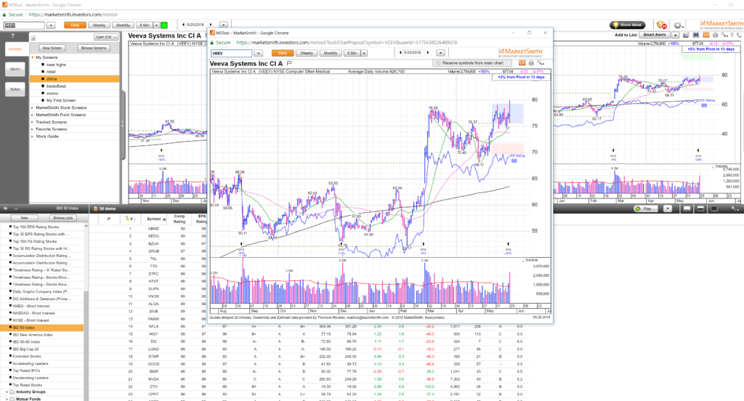Click the lock number column header
Viewport: 744px width, 401px height.
pos(130,219)
